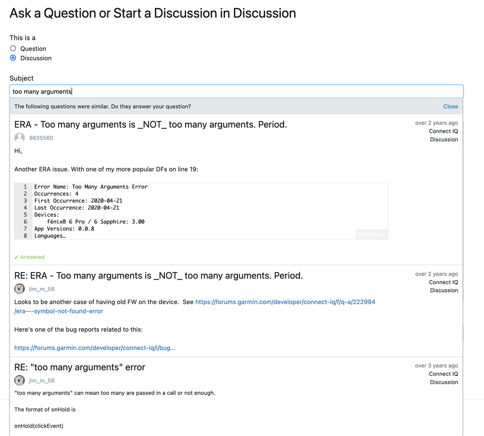Click jim_m_58 avatar in ERA reply
The image size is (484, 436).
pyautogui.click(x=20, y=289)
